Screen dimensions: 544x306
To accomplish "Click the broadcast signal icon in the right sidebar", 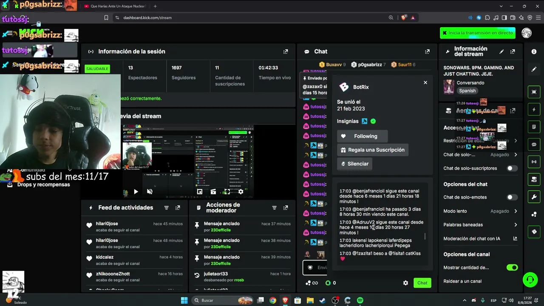I will tap(534, 162).
